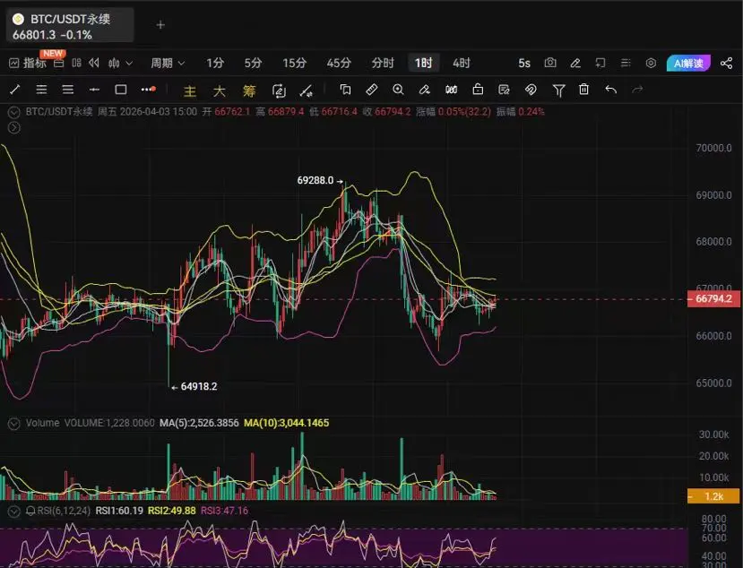Select the ruler measure tool
Viewport: 743px width, 568px height.
point(371,89)
